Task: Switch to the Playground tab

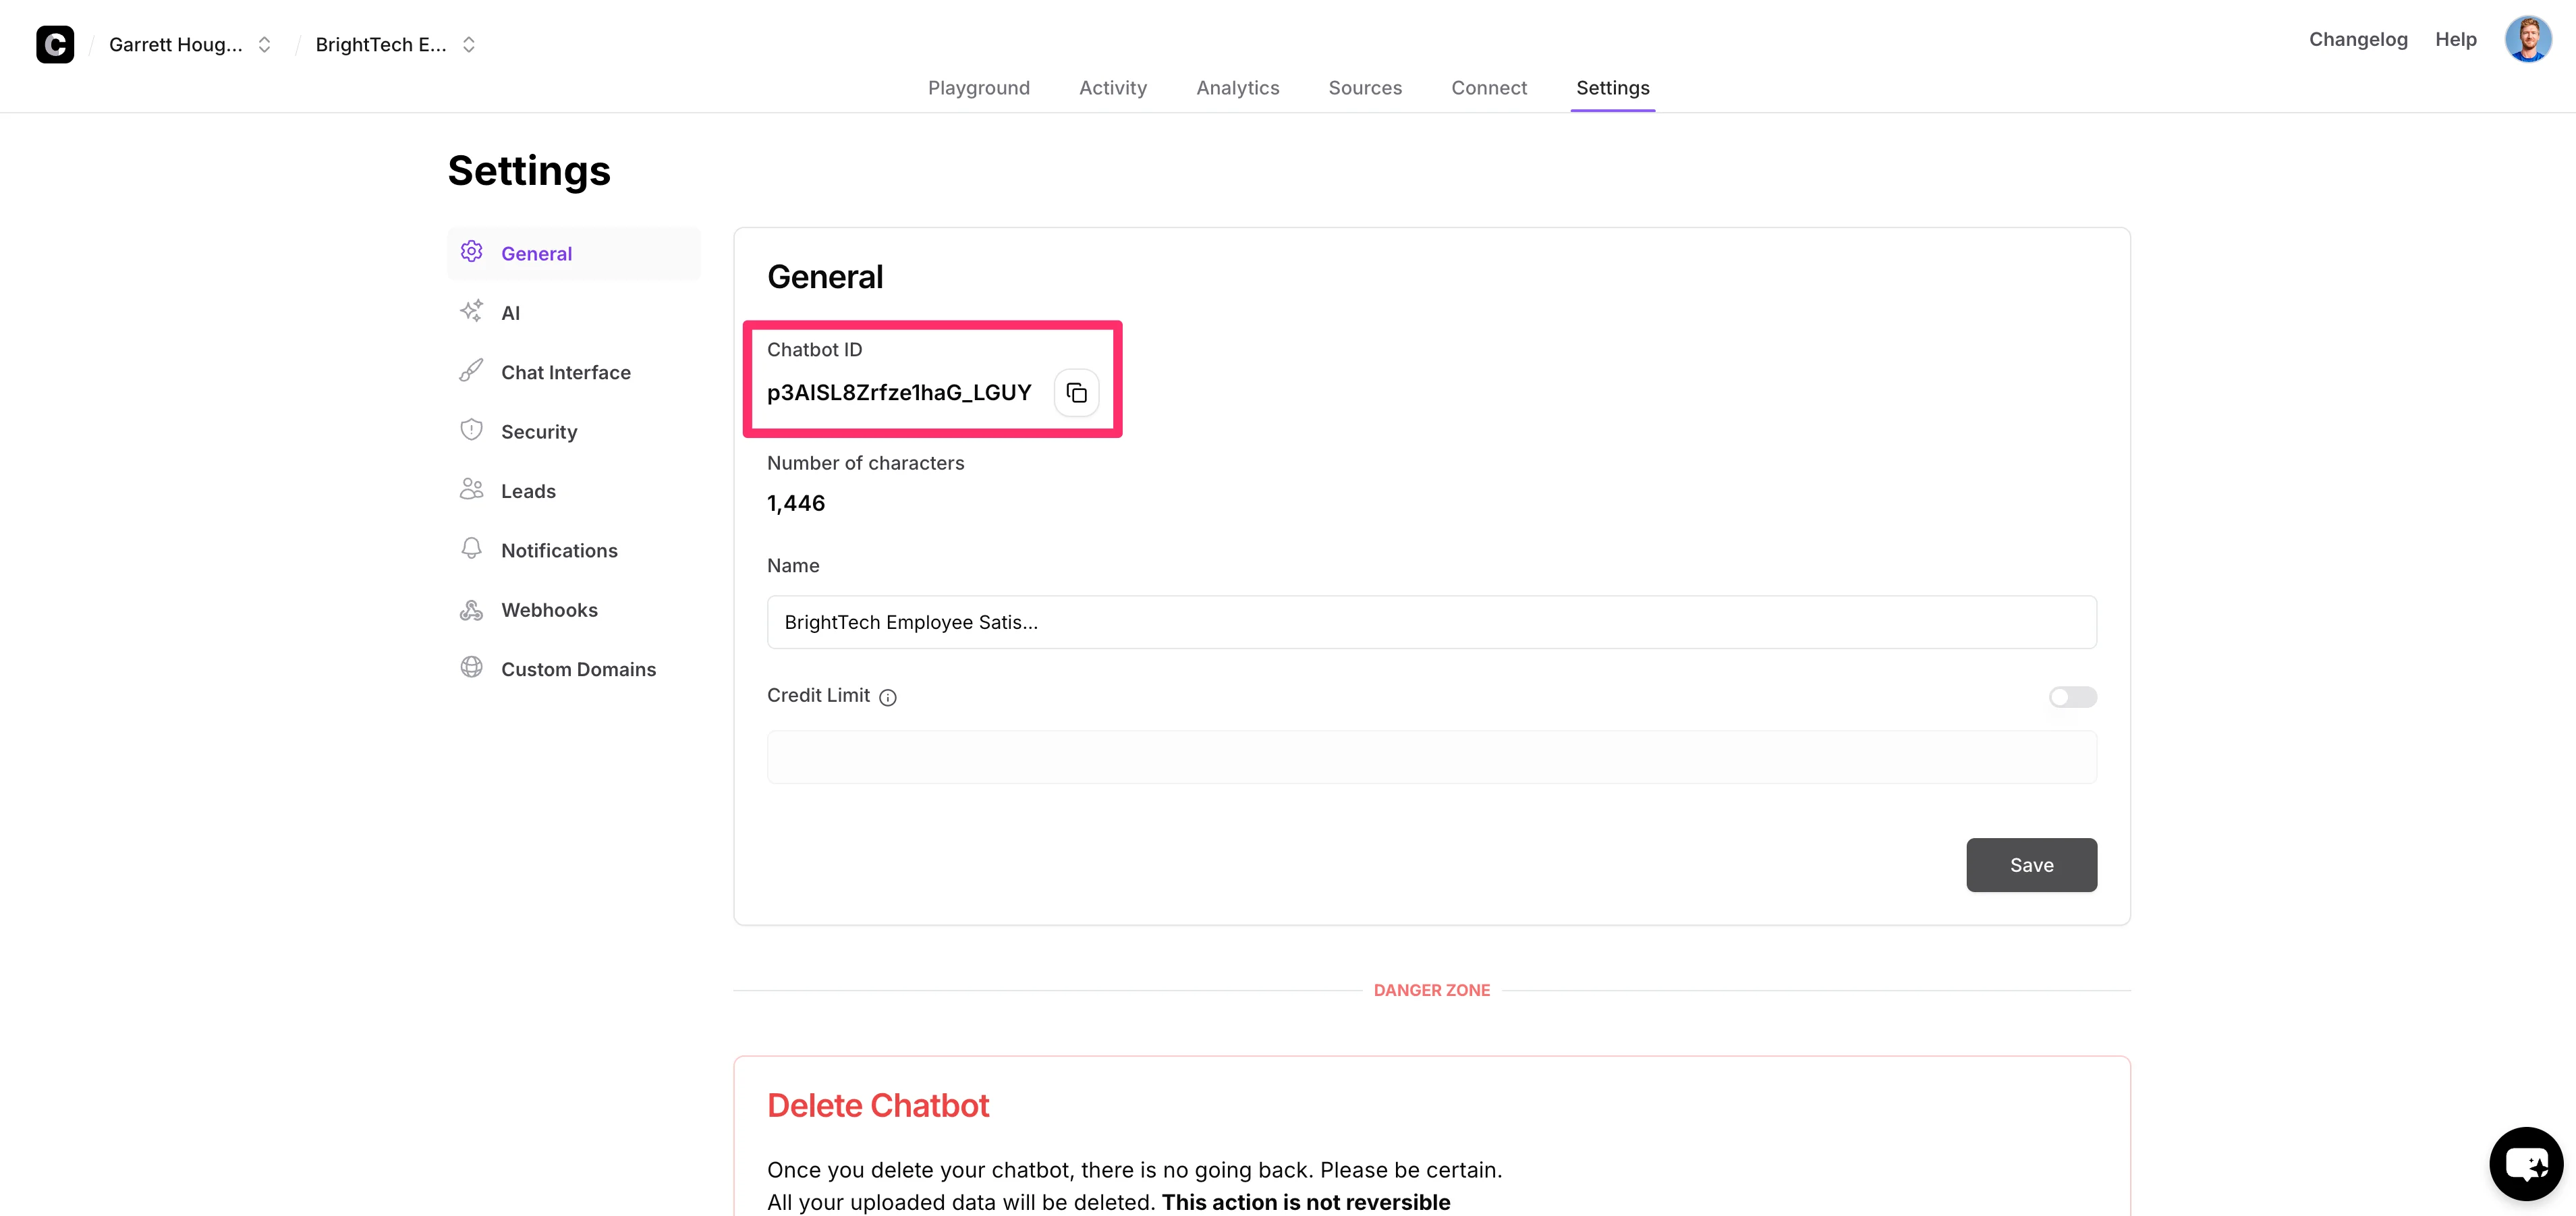Action: pyautogui.click(x=978, y=88)
